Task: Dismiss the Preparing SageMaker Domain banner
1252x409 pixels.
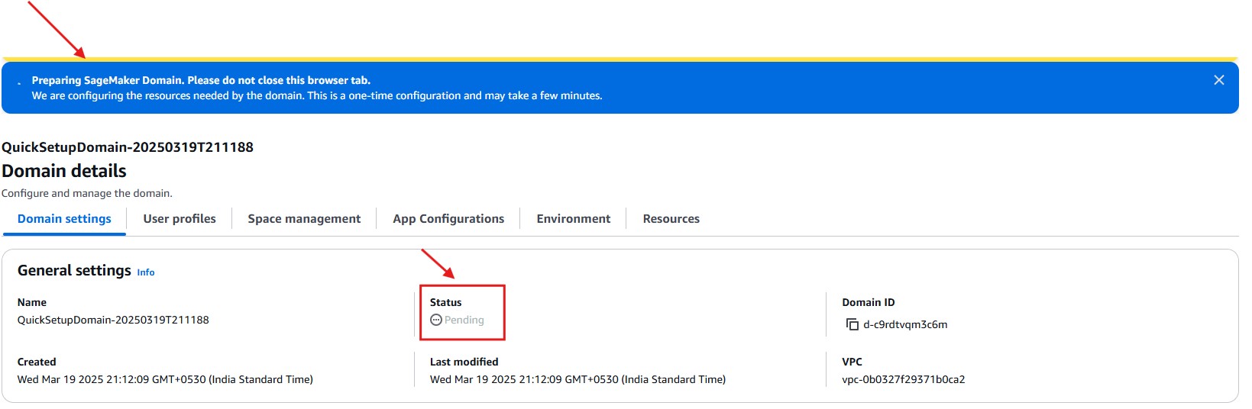Action: pyautogui.click(x=1218, y=80)
